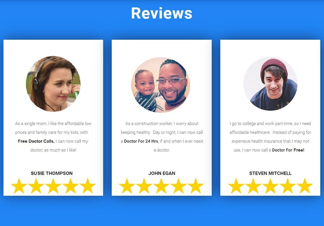Click Susie Thompson's third star
The height and width of the screenshot is (226, 324).
53,186
